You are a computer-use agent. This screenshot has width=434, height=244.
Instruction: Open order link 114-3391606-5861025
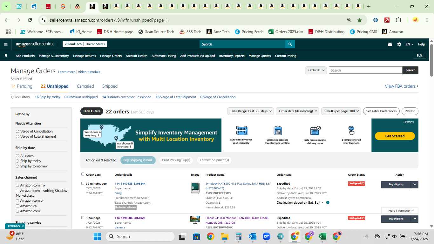pos(130,218)
